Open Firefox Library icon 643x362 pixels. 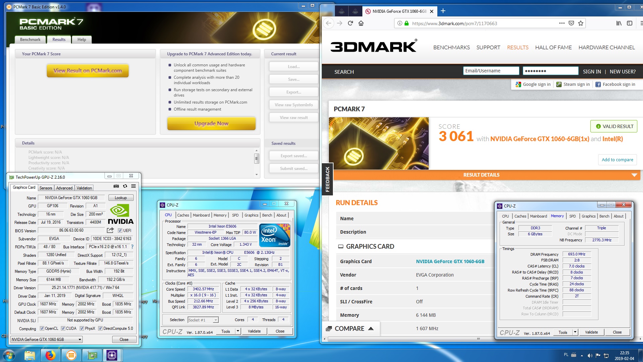619,23
